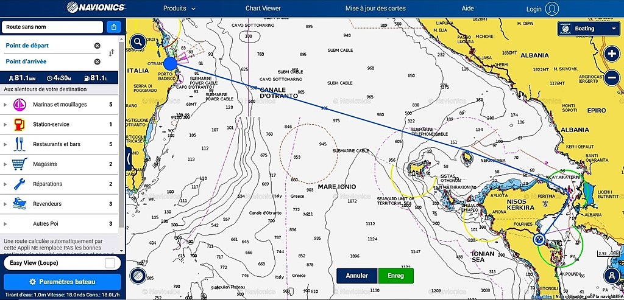Open the Produits menu
This screenshot has height=300, width=624.
pos(179,9)
